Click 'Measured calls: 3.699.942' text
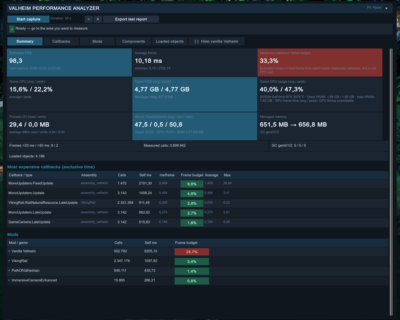The image size is (400, 320). click(x=165, y=145)
